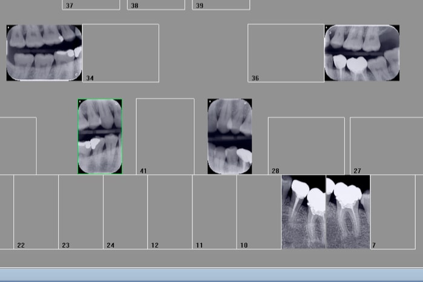Select partially visible slot 39
Image resolution: width=423 pixels, height=282 pixels.
tap(221, 5)
